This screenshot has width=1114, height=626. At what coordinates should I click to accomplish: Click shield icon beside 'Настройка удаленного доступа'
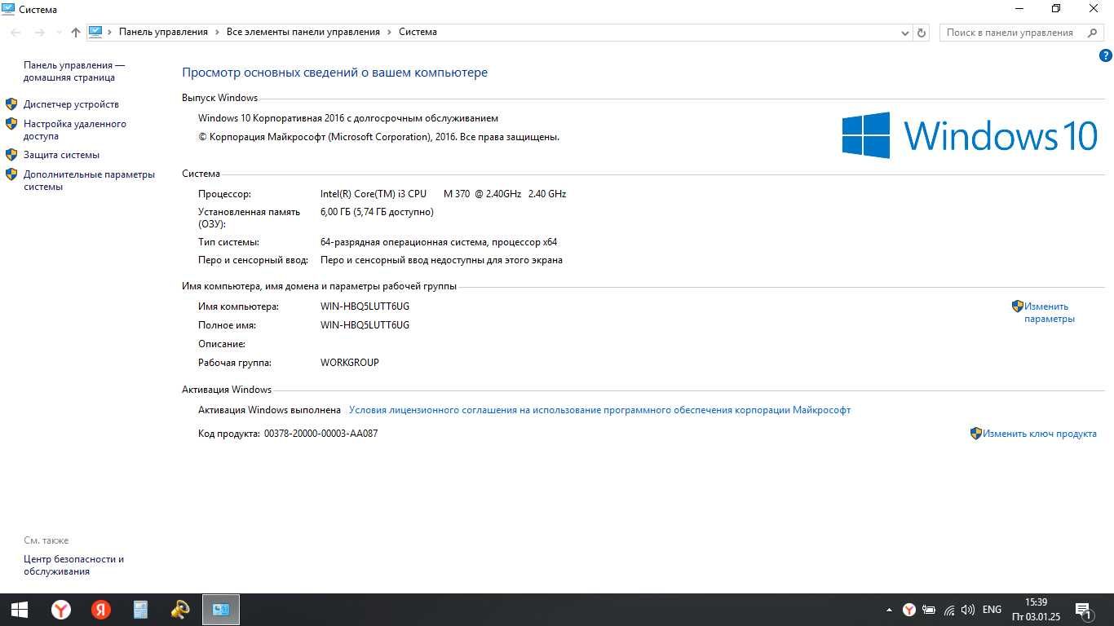(11, 124)
